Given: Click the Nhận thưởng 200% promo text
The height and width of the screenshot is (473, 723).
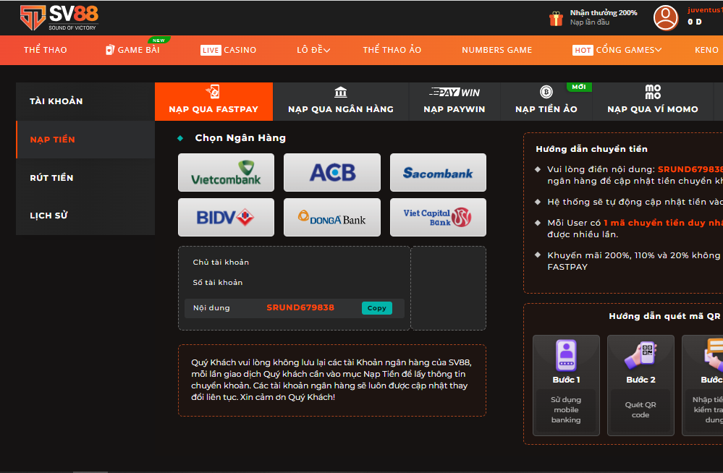Looking at the screenshot, I should [603, 13].
